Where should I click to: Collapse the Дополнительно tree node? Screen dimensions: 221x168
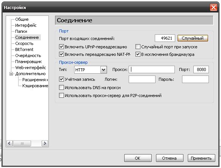click(11, 74)
